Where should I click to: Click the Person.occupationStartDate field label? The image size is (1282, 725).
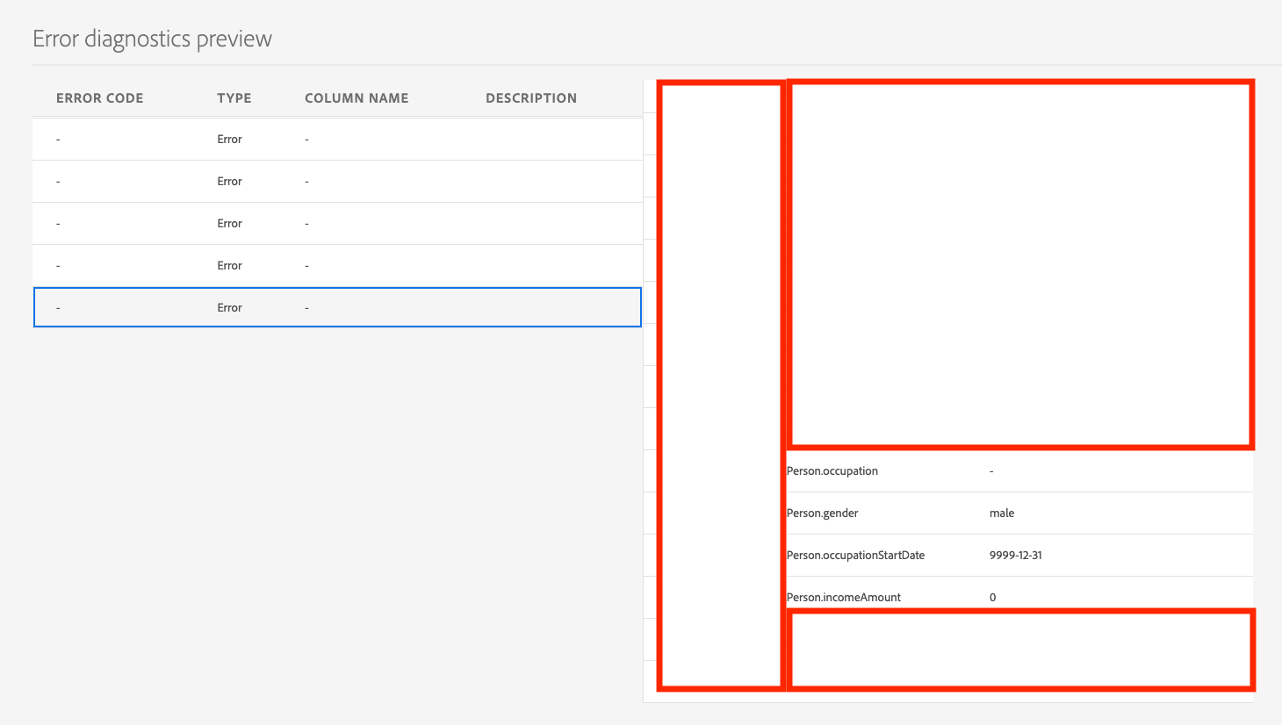[x=855, y=556]
